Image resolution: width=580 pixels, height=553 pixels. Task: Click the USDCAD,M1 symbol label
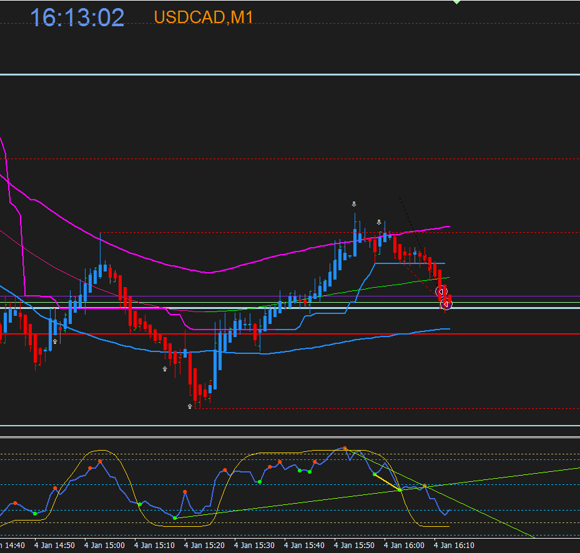point(204,17)
